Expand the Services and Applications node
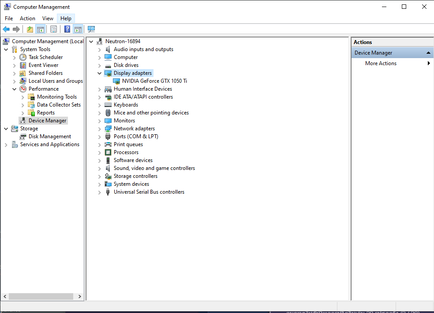 pyautogui.click(x=6, y=144)
